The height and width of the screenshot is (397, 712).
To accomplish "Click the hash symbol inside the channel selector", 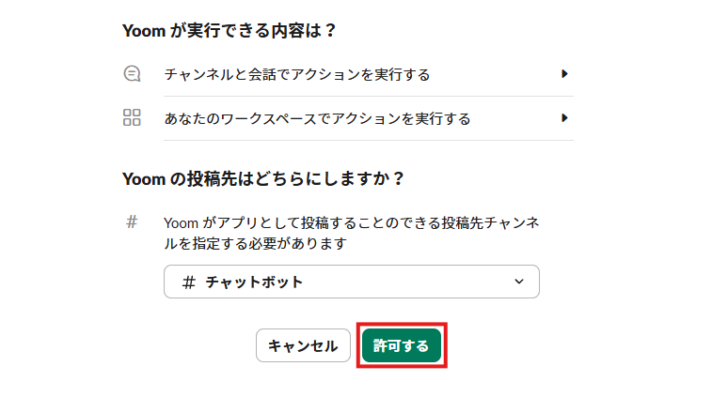I will pyautogui.click(x=188, y=282).
